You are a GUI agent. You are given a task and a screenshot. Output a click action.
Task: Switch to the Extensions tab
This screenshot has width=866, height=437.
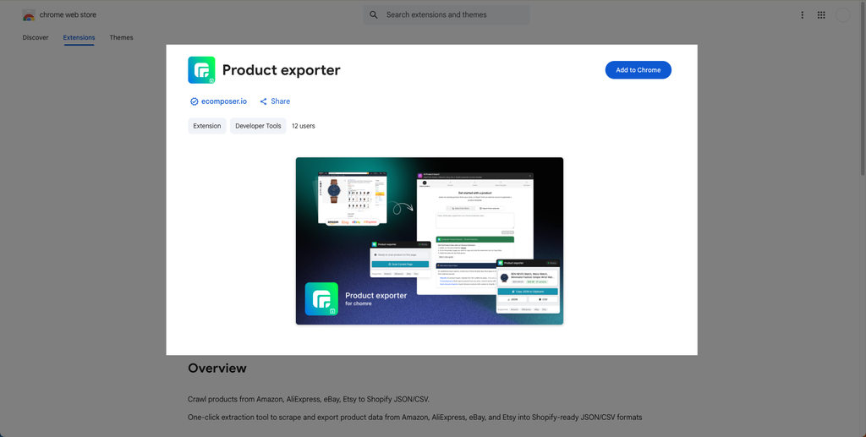[x=79, y=37]
